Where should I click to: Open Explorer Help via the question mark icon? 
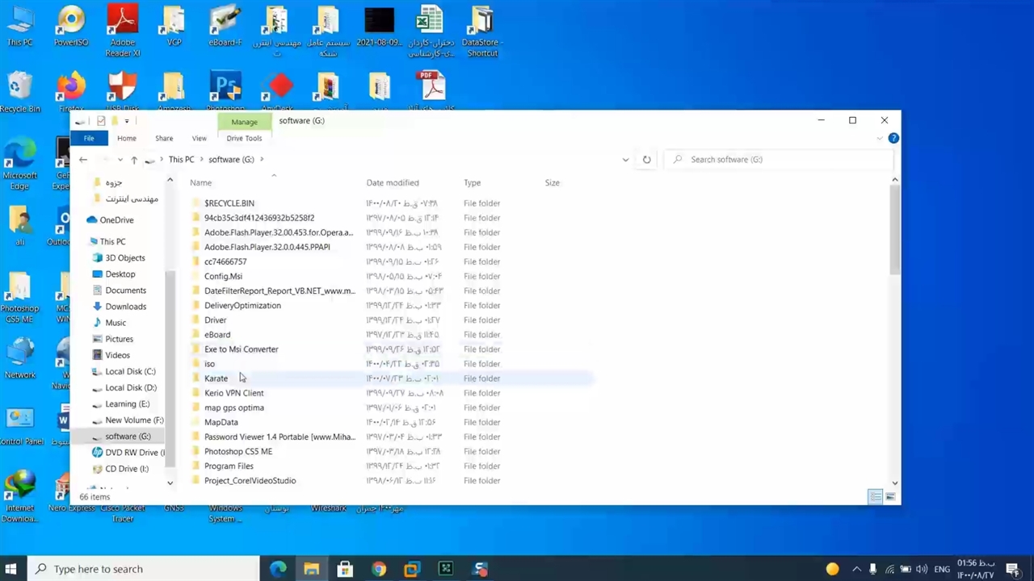click(x=893, y=138)
